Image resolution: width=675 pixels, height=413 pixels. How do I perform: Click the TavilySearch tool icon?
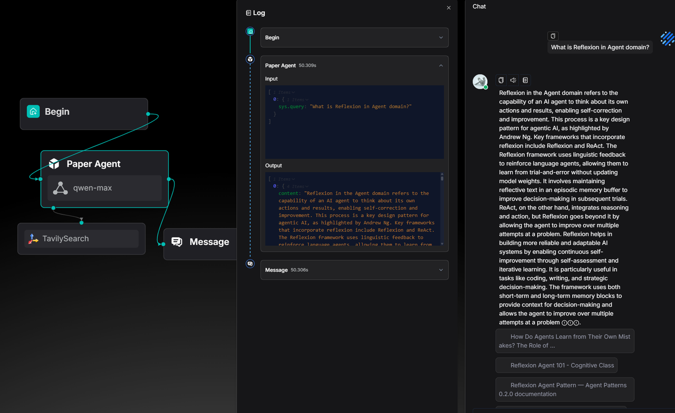click(x=33, y=239)
